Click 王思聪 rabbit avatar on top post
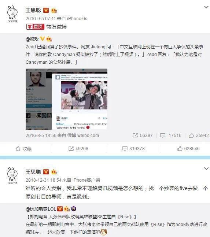Screen dimensions: 210x237 12,14
